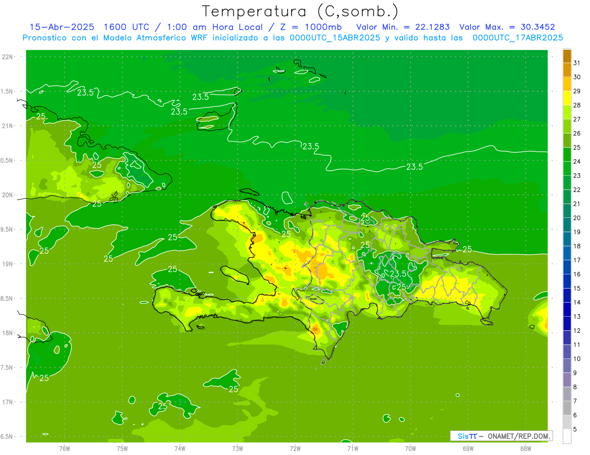The width and height of the screenshot is (590, 455).
Task: Click legend color band between 30 and 31
Action: [567, 70]
